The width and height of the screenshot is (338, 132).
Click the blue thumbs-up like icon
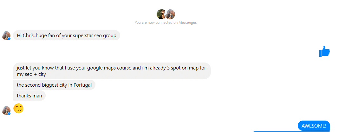click(324, 51)
